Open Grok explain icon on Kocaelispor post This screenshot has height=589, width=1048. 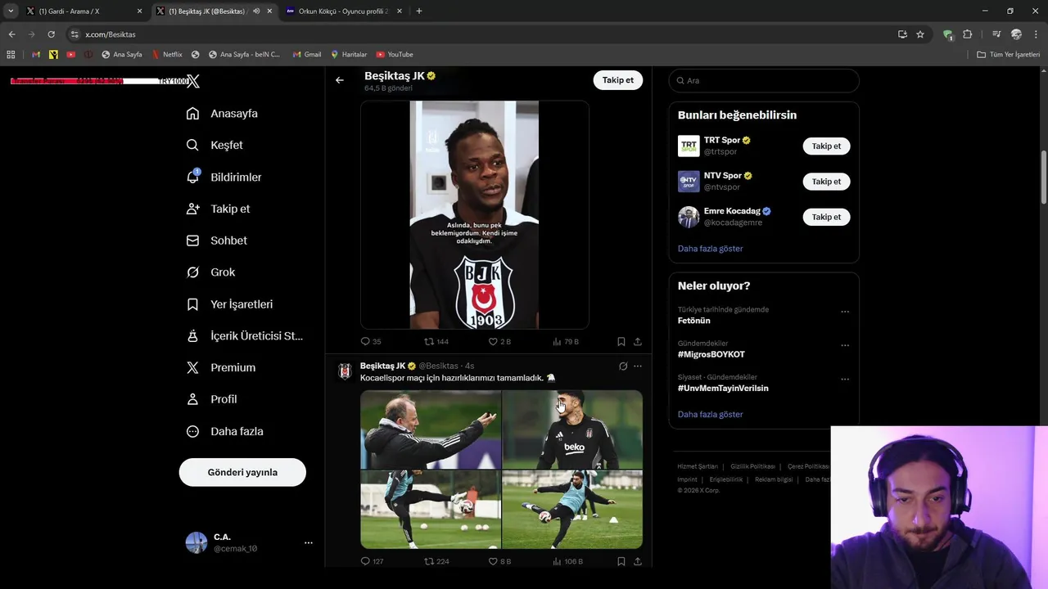point(623,366)
